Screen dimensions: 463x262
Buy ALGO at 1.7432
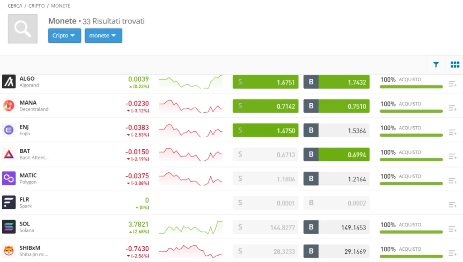[336, 82]
